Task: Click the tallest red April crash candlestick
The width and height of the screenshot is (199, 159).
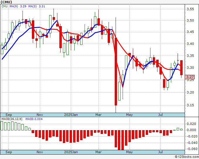Action: point(116,72)
